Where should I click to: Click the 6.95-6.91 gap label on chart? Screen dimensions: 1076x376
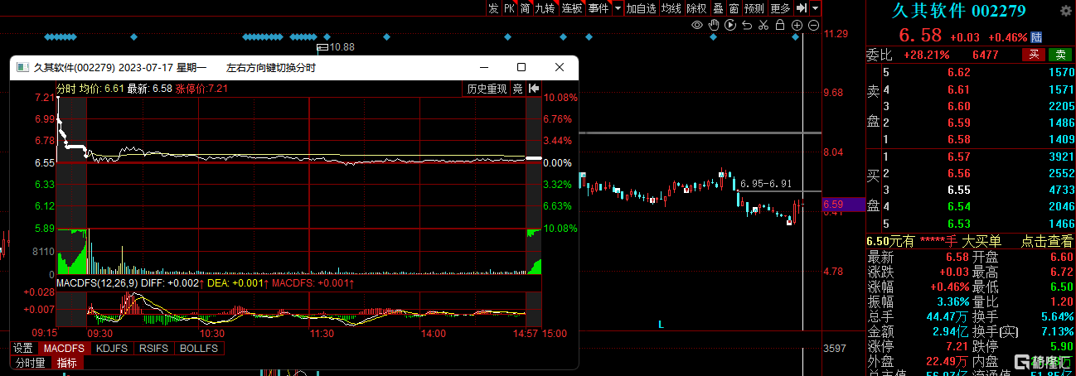tap(766, 184)
